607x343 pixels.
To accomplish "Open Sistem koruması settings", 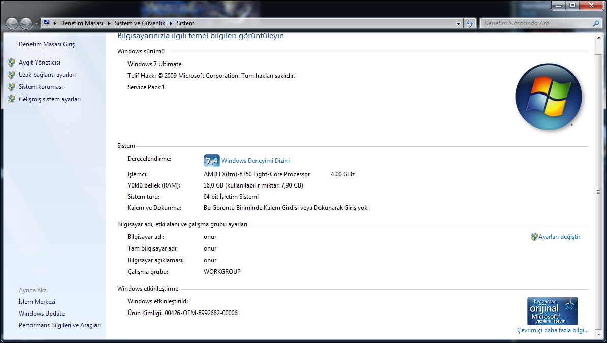I will click(41, 87).
